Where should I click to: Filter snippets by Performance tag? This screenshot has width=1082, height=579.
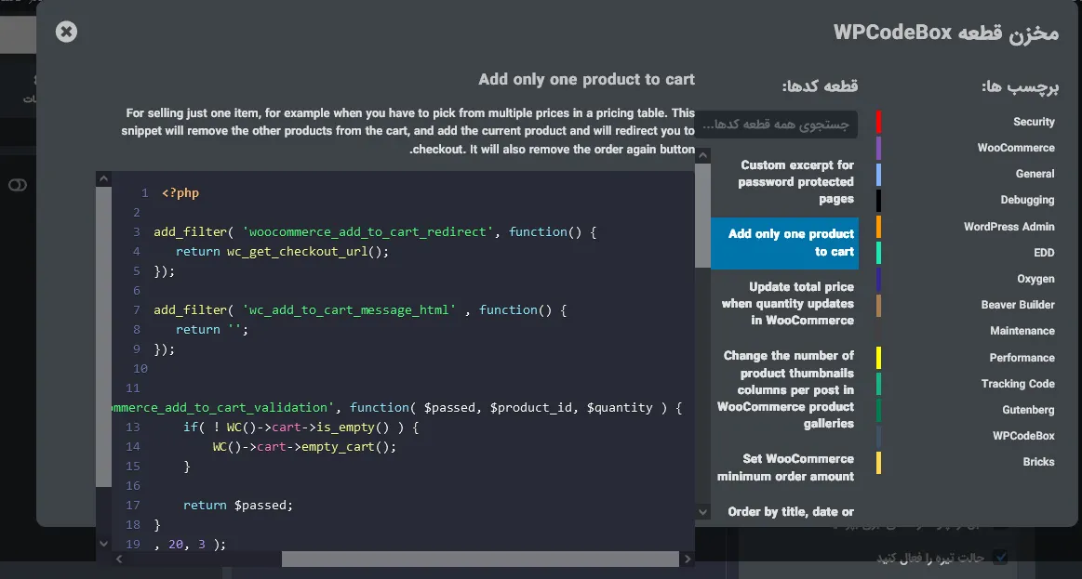click(1022, 358)
